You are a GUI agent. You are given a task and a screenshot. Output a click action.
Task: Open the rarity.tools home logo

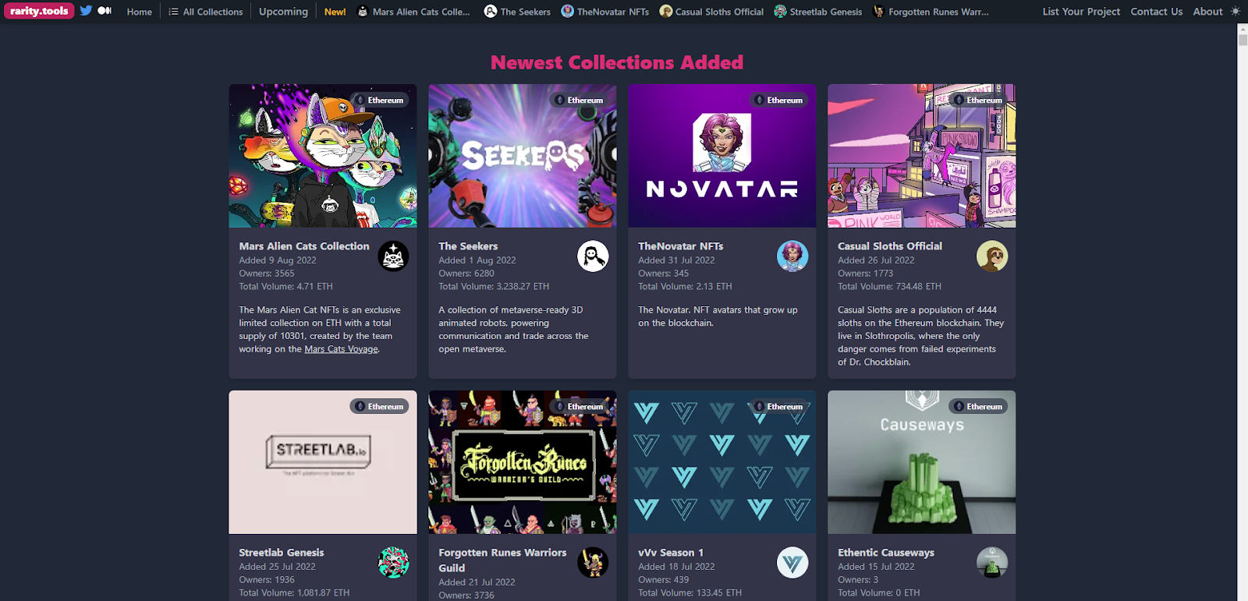click(39, 11)
